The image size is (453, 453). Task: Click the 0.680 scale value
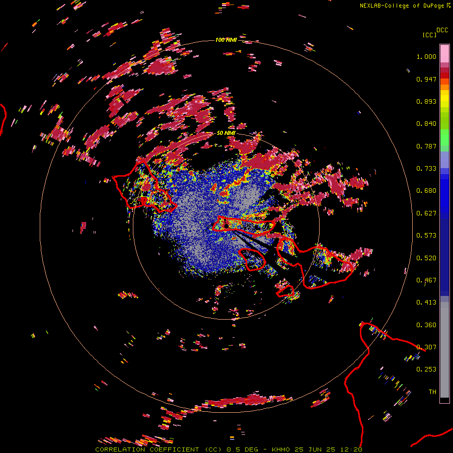[x=426, y=191]
